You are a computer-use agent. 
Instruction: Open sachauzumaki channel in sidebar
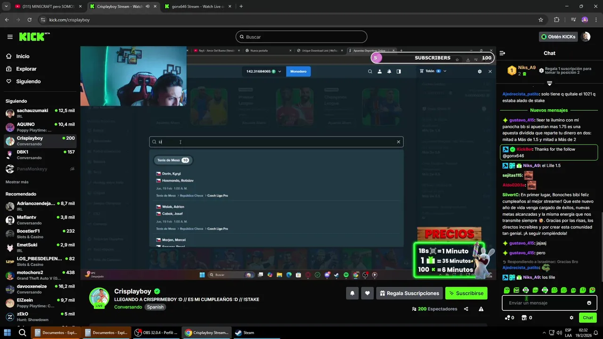(40, 113)
